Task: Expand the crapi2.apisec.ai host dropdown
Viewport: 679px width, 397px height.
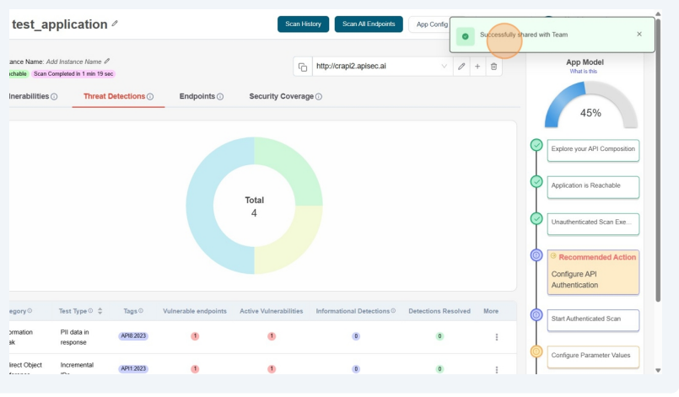Action: pyautogui.click(x=445, y=67)
